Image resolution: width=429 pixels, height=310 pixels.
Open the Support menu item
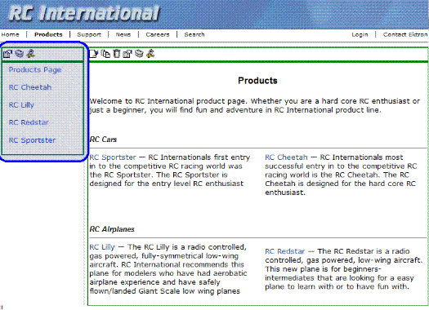click(89, 35)
